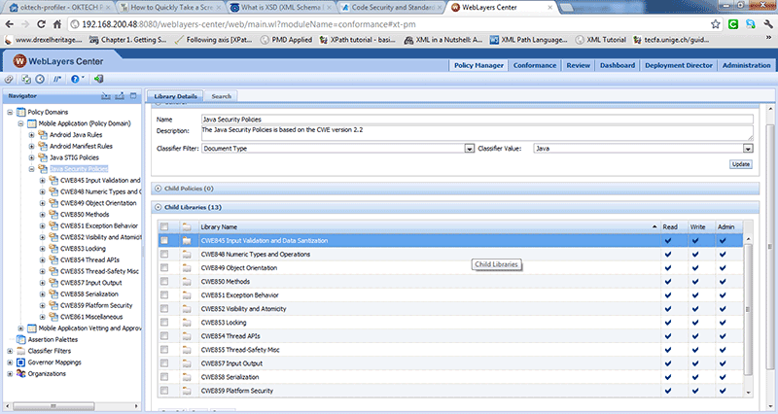This screenshot has height=414, width=778.
Task: Open the XML Tutorial bookmark
Action: 601,40
